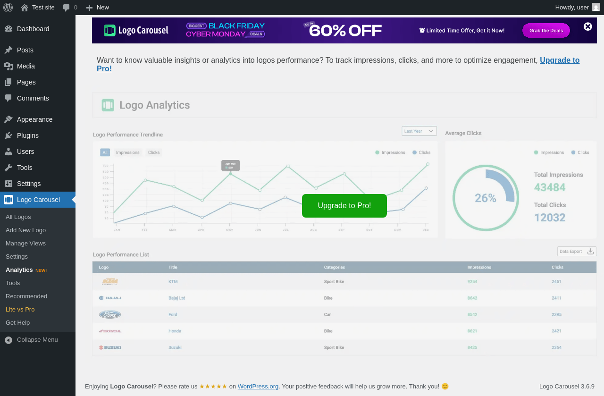
Task: Open the Pages menu
Action: tap(38, 82)
